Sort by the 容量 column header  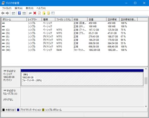point(97,20)
